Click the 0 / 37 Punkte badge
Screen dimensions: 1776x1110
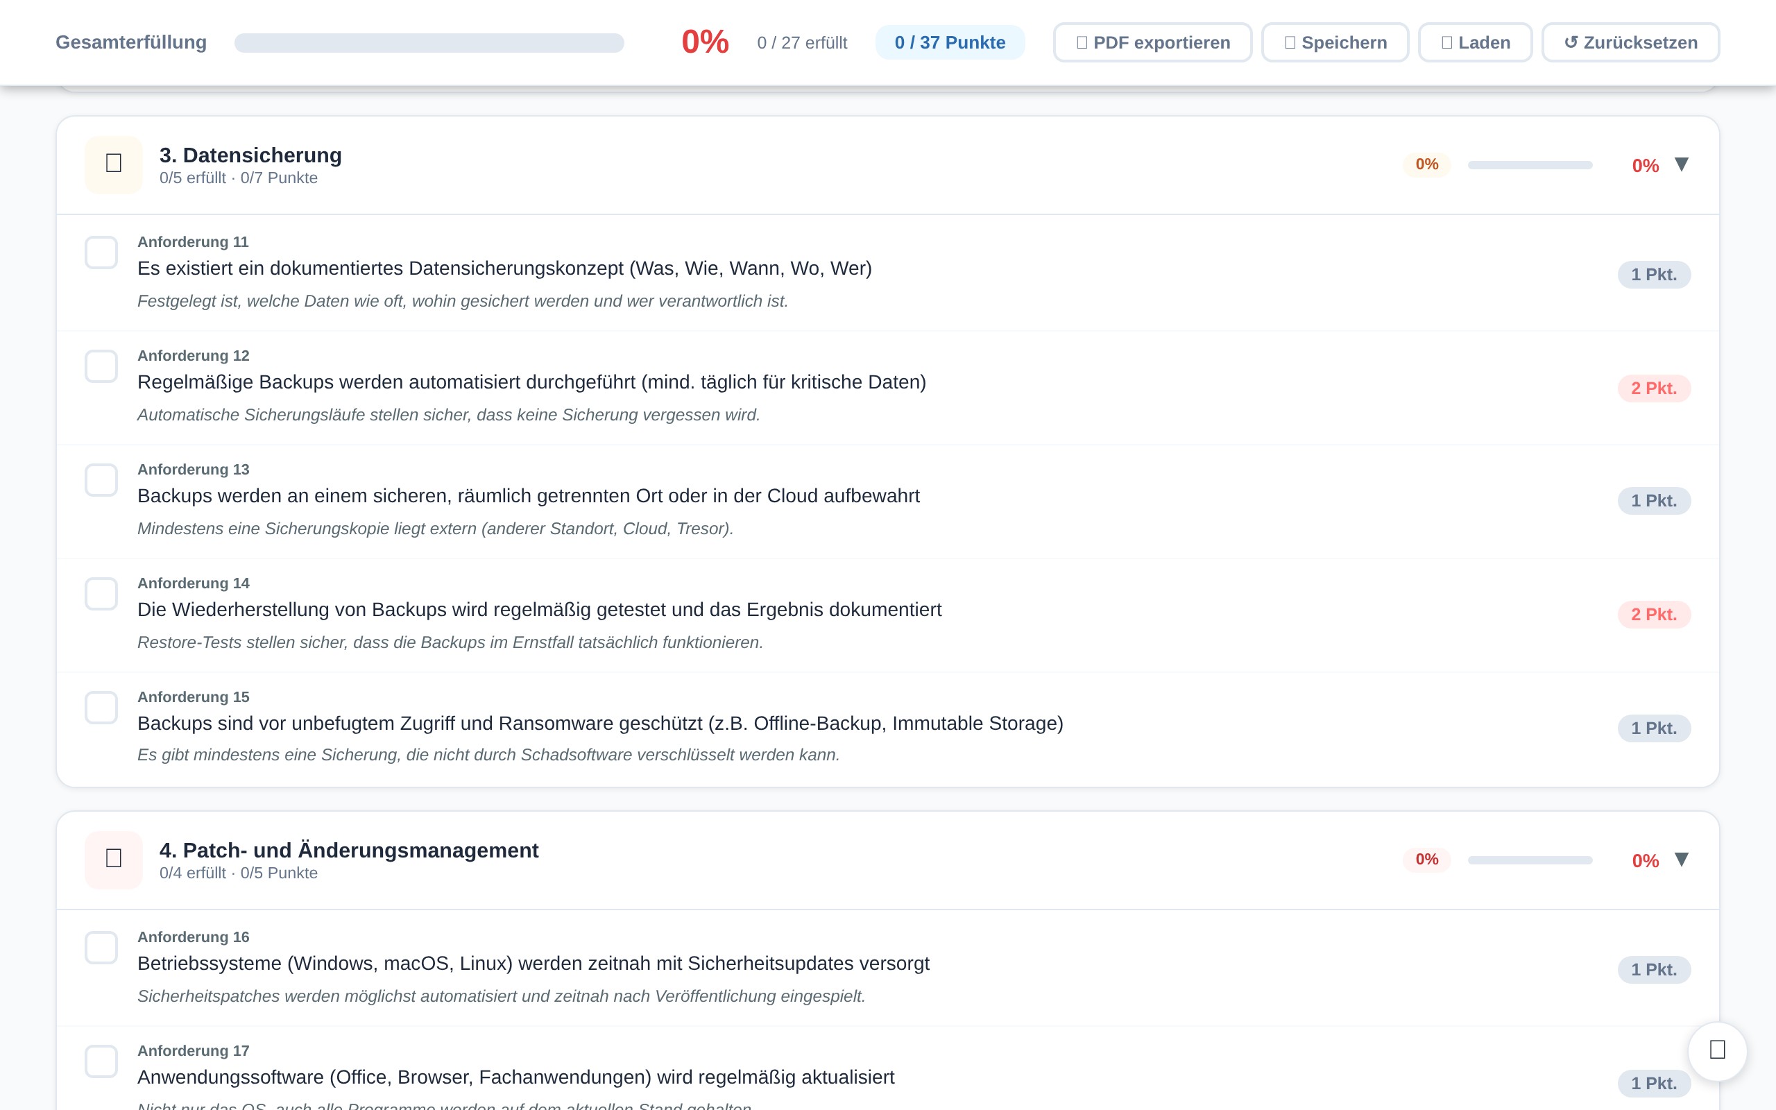point(950,42)
